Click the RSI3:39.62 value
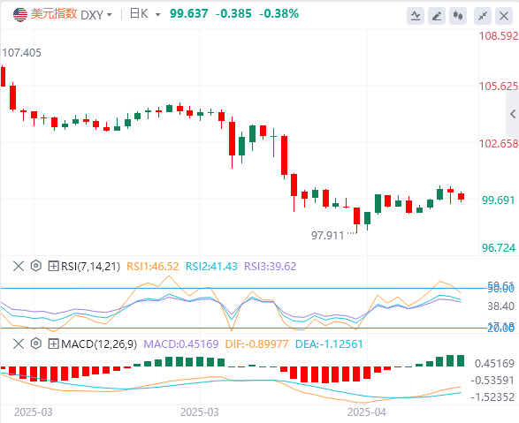 pyautogui.click(x=270, y=267)
